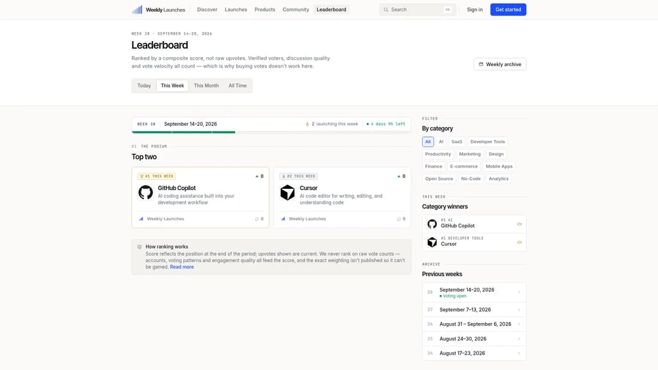Switch to the This Week tab
Image resolution: width=658 pixels, height=370 pixels.
[x=172, y=85]
